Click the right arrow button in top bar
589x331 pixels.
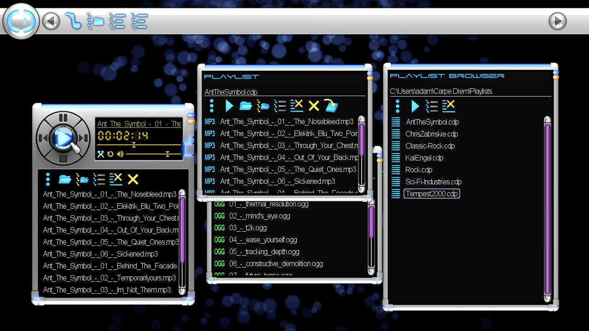coord(557,21)
